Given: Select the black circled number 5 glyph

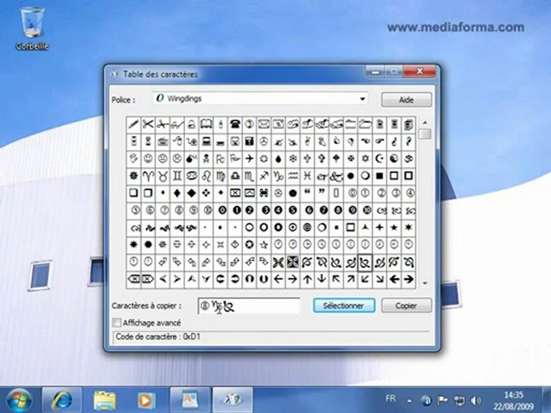Looking at the screenshot, I should 293,211.
